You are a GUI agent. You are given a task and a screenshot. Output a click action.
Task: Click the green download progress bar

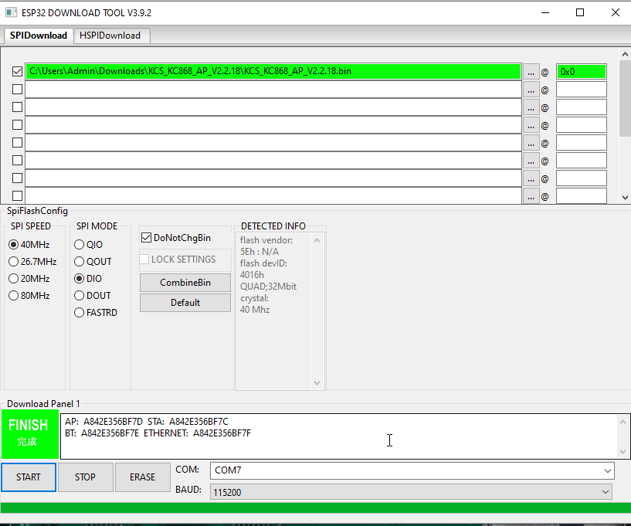pos(315,507)
